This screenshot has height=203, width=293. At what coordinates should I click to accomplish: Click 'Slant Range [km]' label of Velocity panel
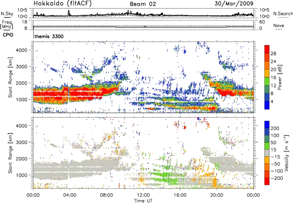pos(10,153)
